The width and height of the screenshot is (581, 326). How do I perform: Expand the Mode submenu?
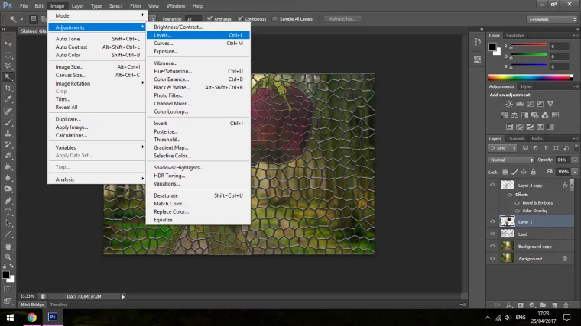coord(97,15)
